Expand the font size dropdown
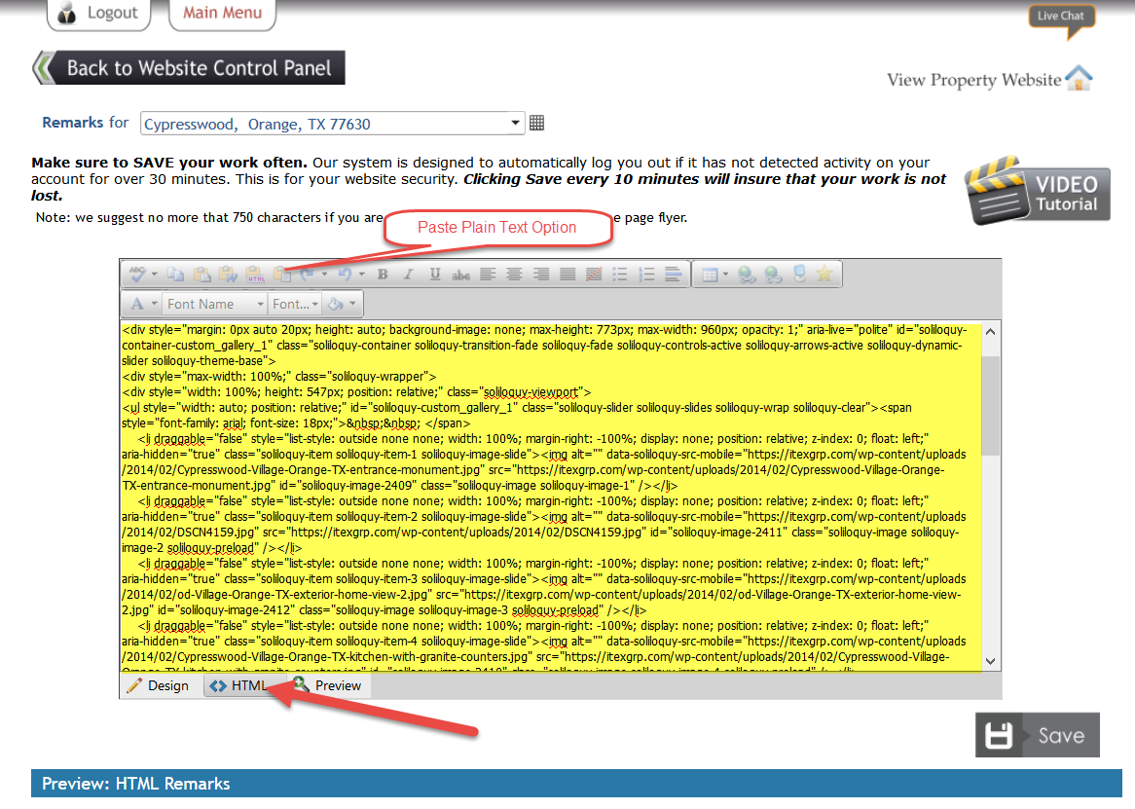 click(x=295, y=304)
